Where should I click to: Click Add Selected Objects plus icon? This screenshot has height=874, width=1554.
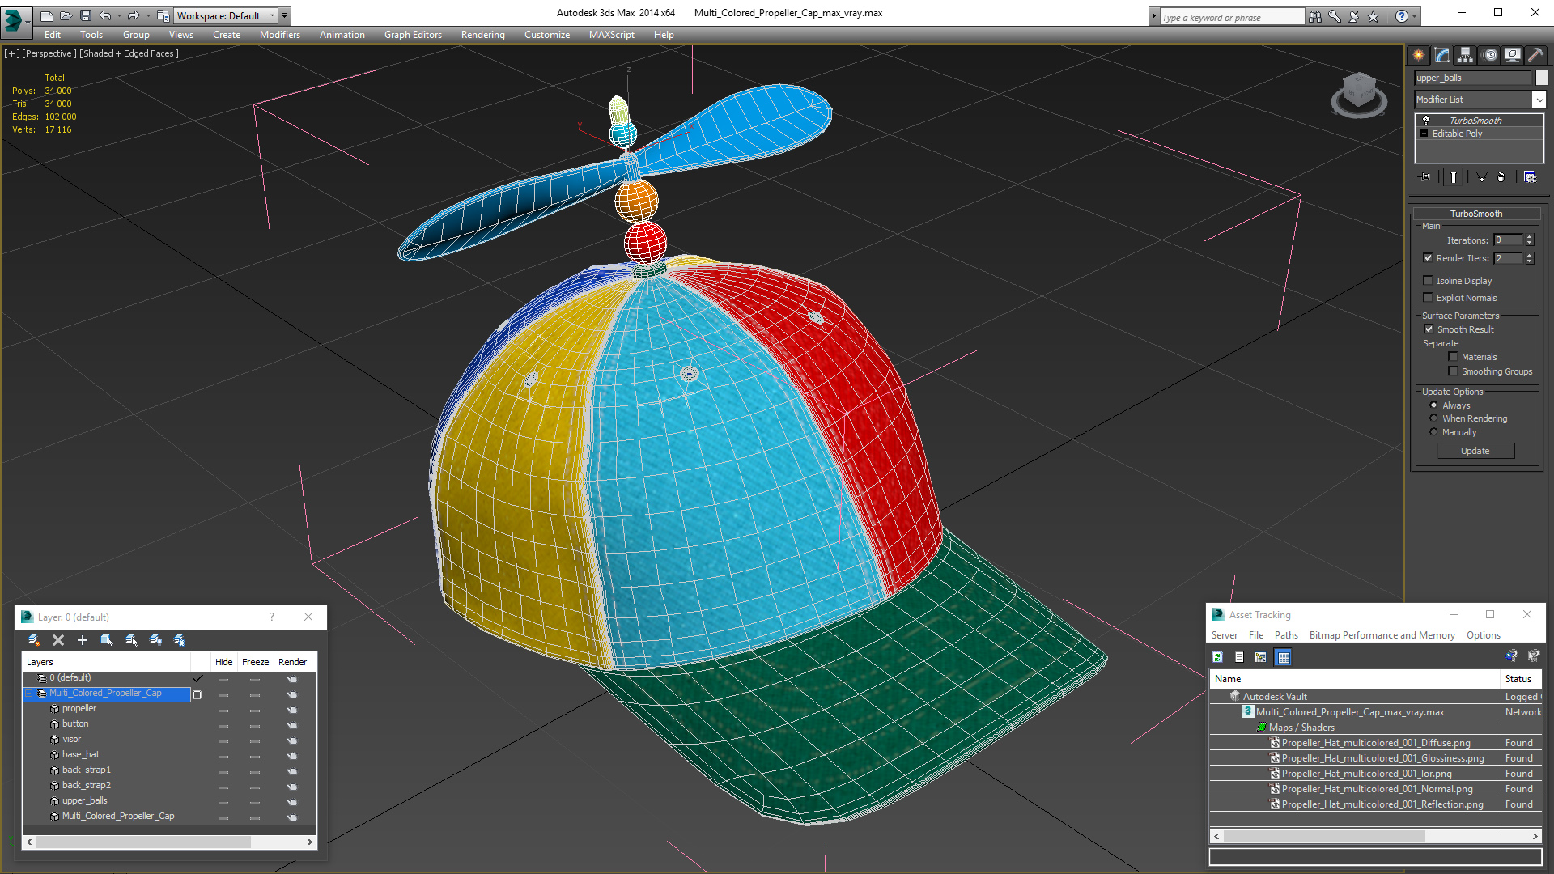point(82,640)
